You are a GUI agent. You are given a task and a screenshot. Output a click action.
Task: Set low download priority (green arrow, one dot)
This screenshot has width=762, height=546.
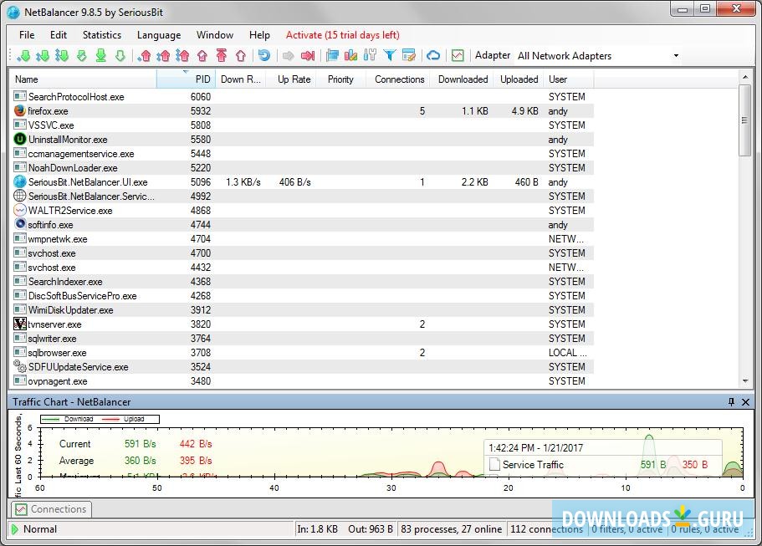23,56
